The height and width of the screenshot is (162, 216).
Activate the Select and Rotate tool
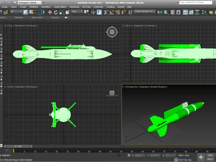(56, 12)
